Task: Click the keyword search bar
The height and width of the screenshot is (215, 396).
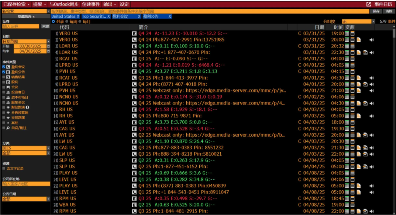Action: (x=210, y=11)
